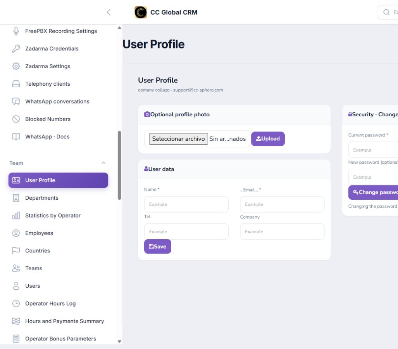Click the 'osmany collazo · support@cc-sphere.com' text
Image resolution: width=398 pixels, height=349 pixels.
[181, 90]
